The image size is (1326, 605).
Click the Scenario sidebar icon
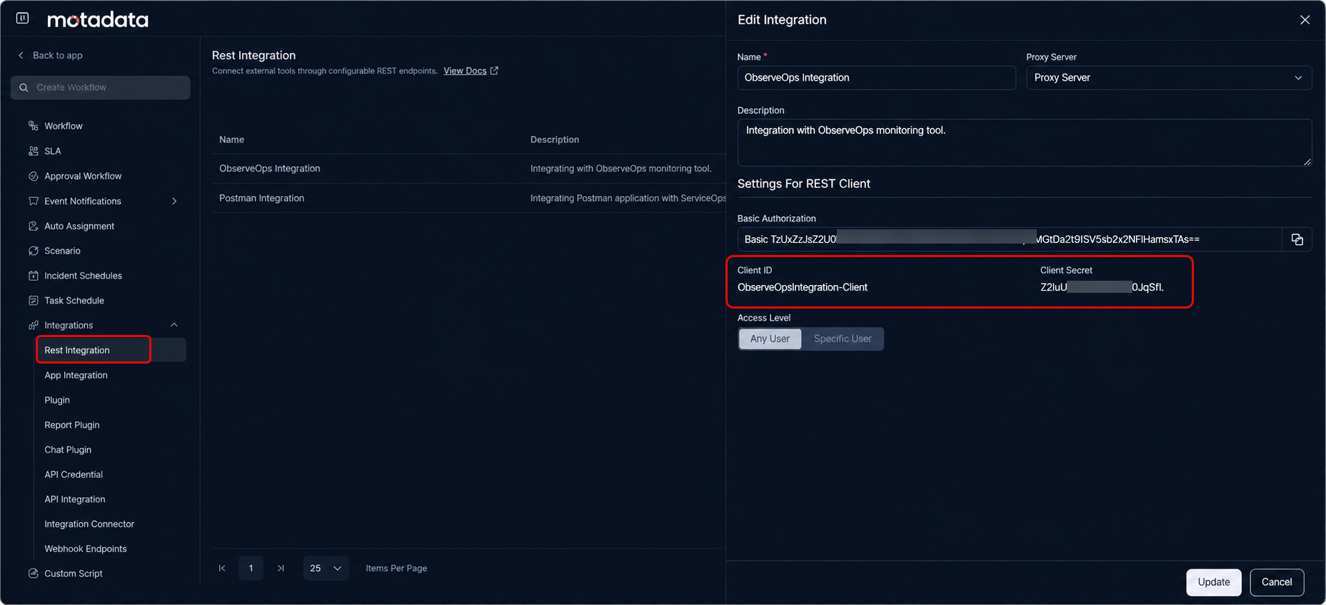[x=33, y=251]
